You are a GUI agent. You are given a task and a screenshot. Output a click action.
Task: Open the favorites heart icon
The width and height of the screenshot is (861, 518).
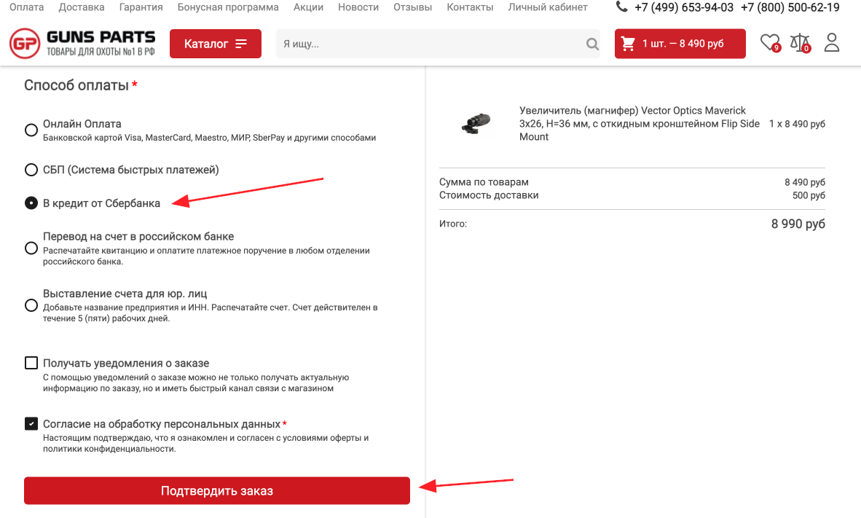point(770,43)
